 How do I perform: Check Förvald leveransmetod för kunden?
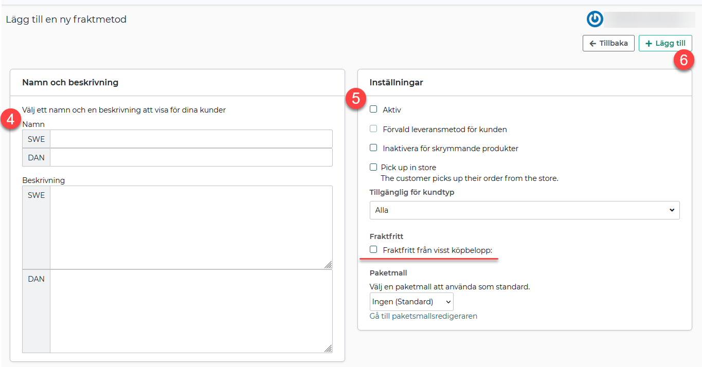[374, 129]
